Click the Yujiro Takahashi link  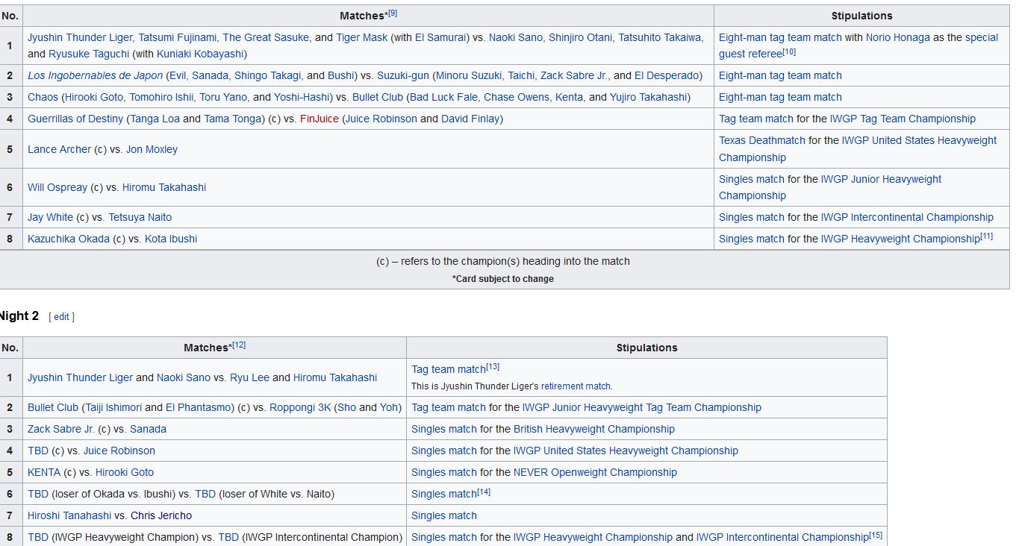pyautogui.click(x=648, y=97)
